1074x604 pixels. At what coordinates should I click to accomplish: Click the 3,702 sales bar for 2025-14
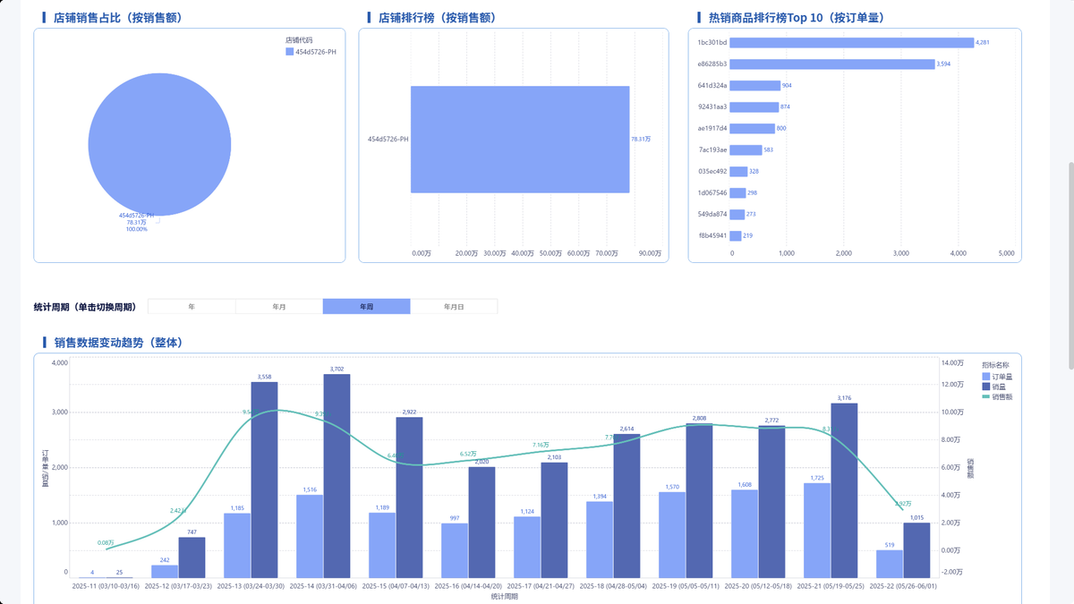(337, 476)
